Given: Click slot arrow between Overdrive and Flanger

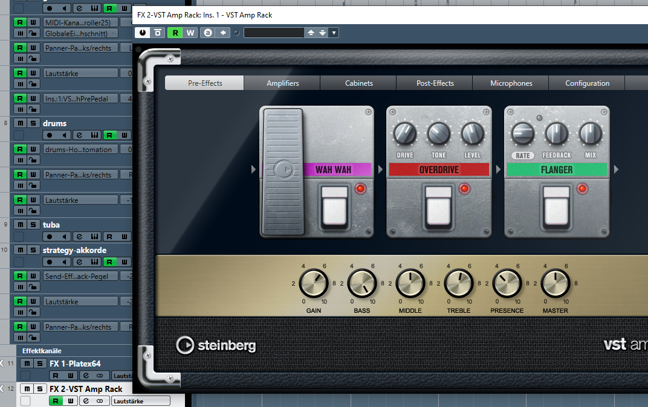Looking at the screenshot, I should click(x=498, y=169).
